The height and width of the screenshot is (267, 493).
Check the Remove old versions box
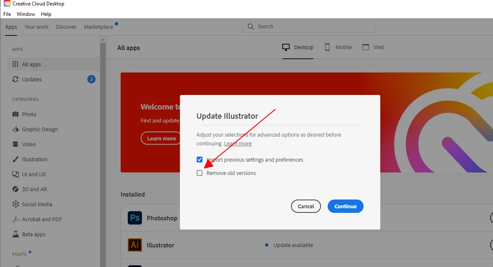pos(200,173)
